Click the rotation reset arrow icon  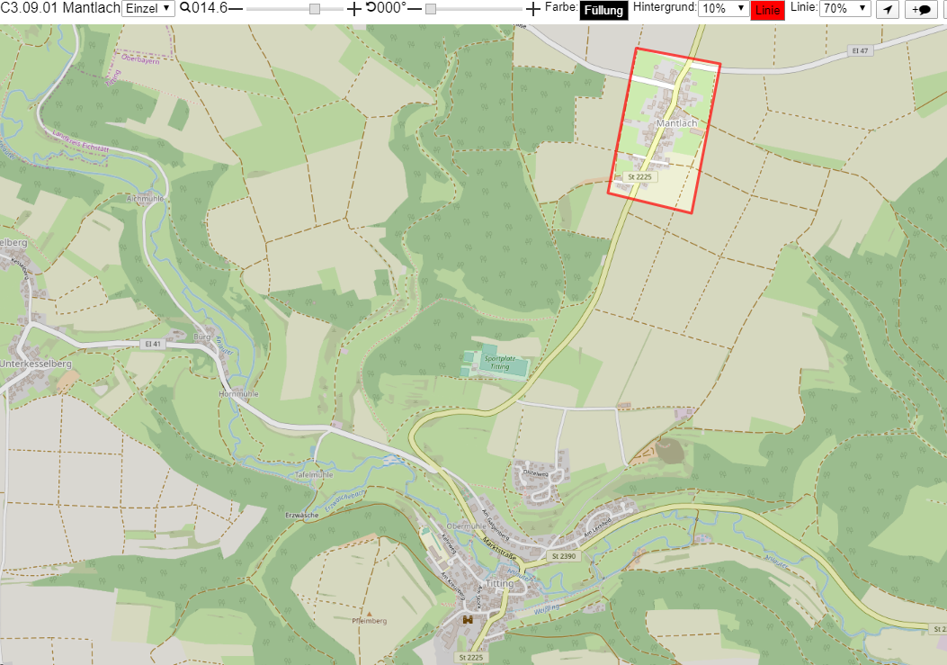pos(371,7)
